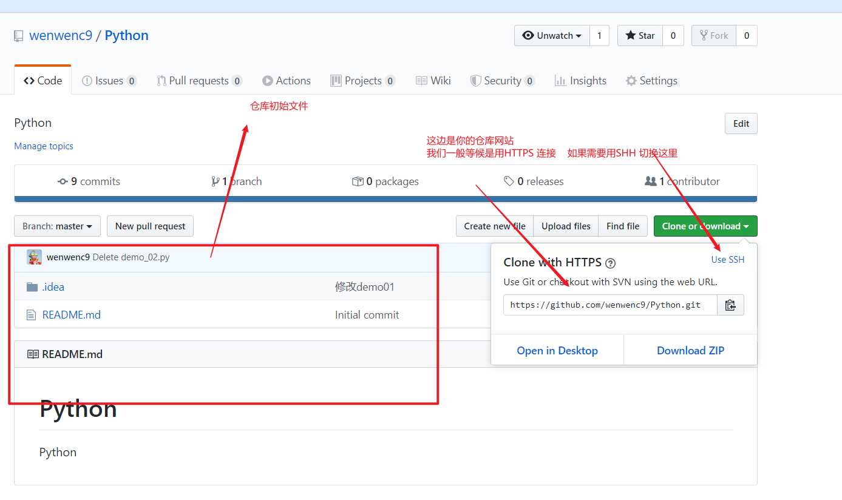Click the .idea folder icon
This screenshot has height=500, width=842.
pos(32,287)
